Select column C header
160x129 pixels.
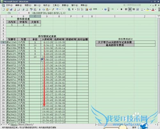[x=35, y=16]
